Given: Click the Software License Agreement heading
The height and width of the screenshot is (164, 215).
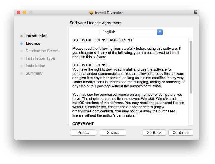Looking at the screenshot, I should tap(96, 23).
